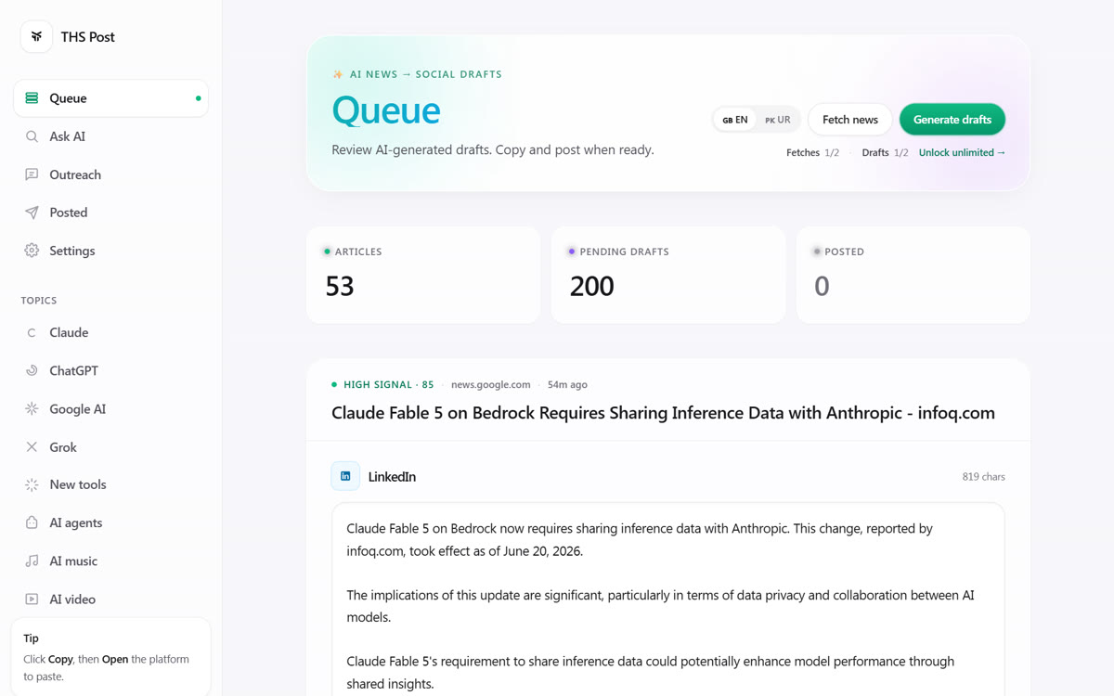The height and width of the screenshot is (696, 1114).
Task: Click the Tip card at sidebar bottom
Action: coord(110,656)
